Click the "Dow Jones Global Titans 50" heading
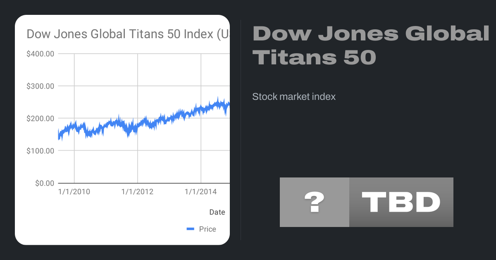The image size is (496, 260). [370, 45]
